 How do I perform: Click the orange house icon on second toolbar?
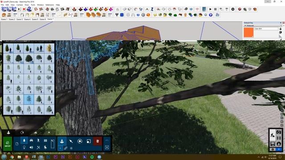pos(4,15)
